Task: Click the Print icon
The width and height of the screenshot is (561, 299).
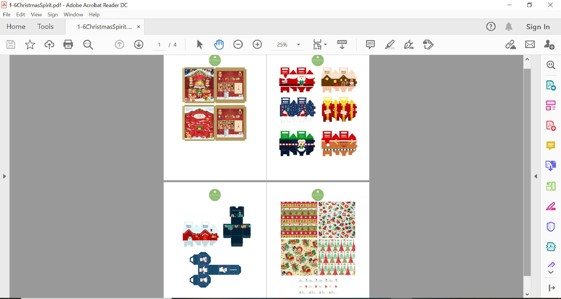Action: tap(68, 45)
